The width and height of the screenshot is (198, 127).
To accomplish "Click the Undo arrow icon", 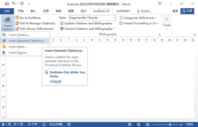I will pos(14,3).
